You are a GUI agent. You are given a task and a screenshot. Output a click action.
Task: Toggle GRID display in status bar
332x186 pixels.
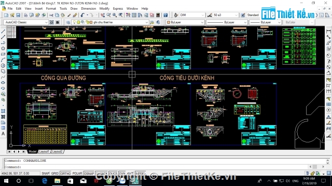tap(54, 174)
